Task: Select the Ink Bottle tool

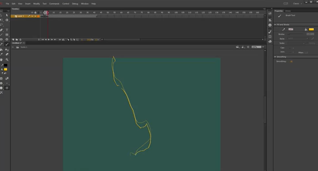Action: pyautogui.click(x=7, y=50)
